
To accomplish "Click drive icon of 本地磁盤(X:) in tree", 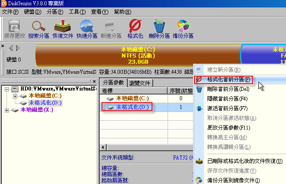I will click(15, 110).
